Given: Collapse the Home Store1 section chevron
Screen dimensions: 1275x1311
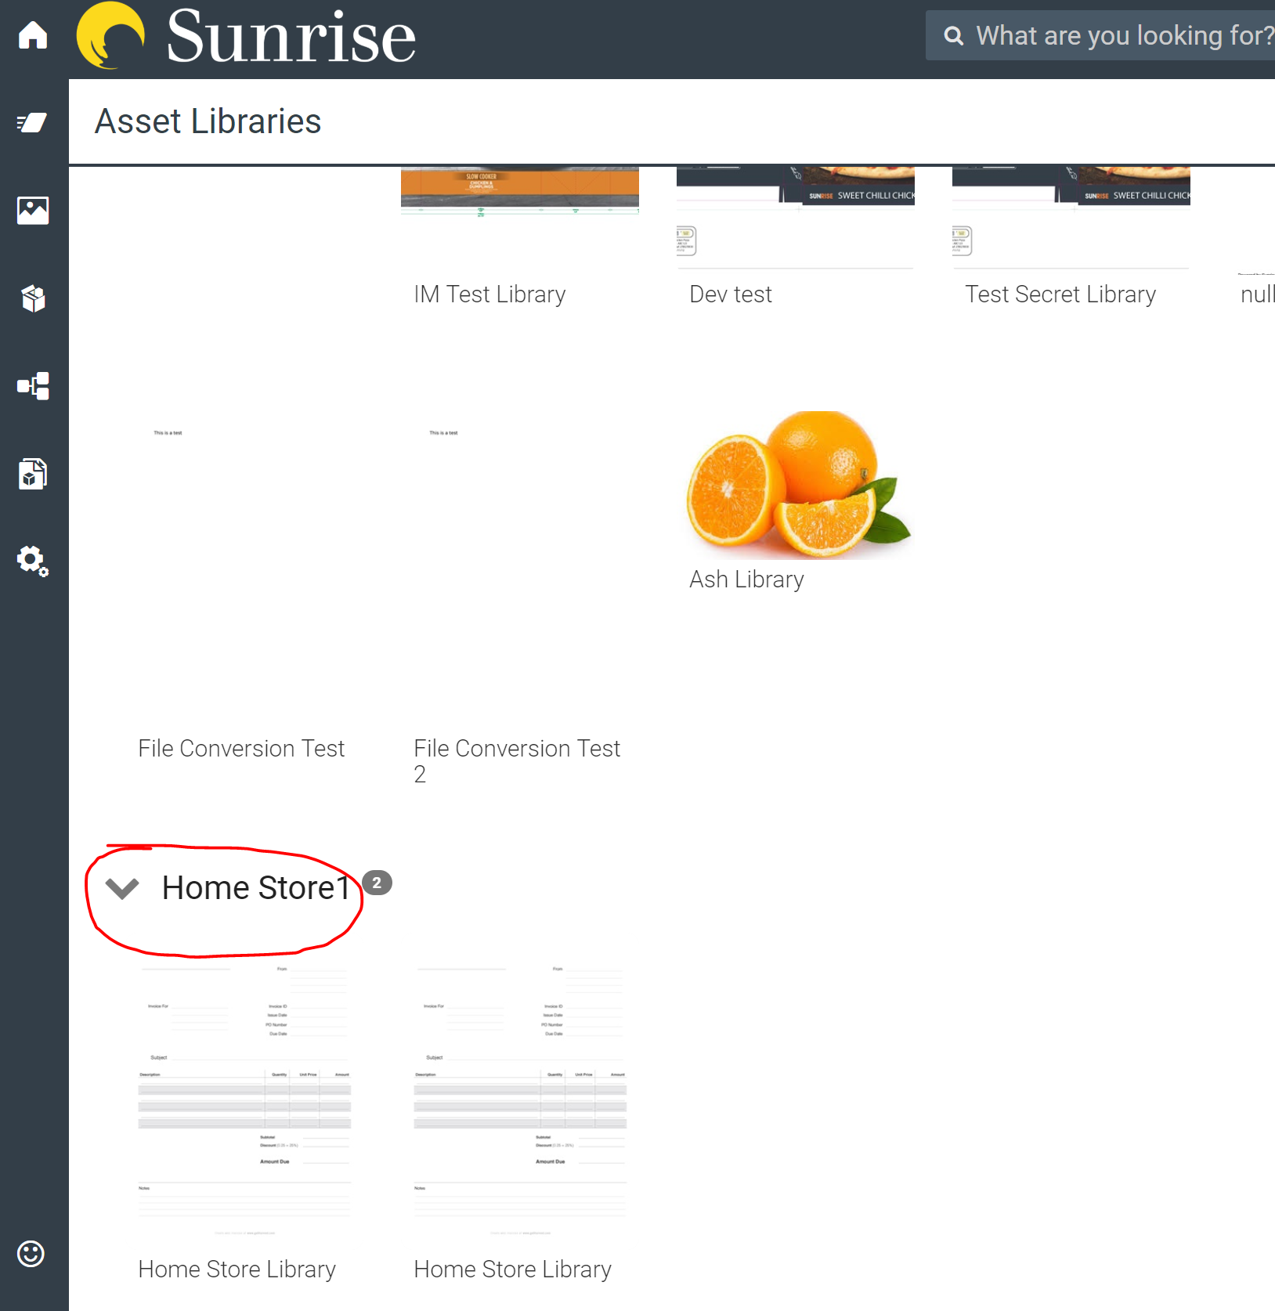Looking at the screenshot, I should 122,888.
